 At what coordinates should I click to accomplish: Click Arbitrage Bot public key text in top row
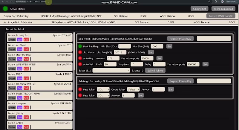pos(83,22)
